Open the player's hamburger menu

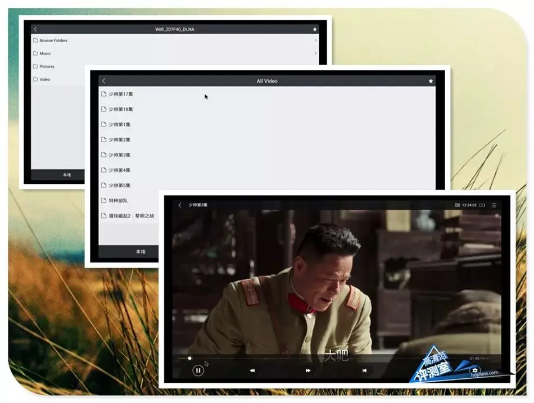click(494, 205)
